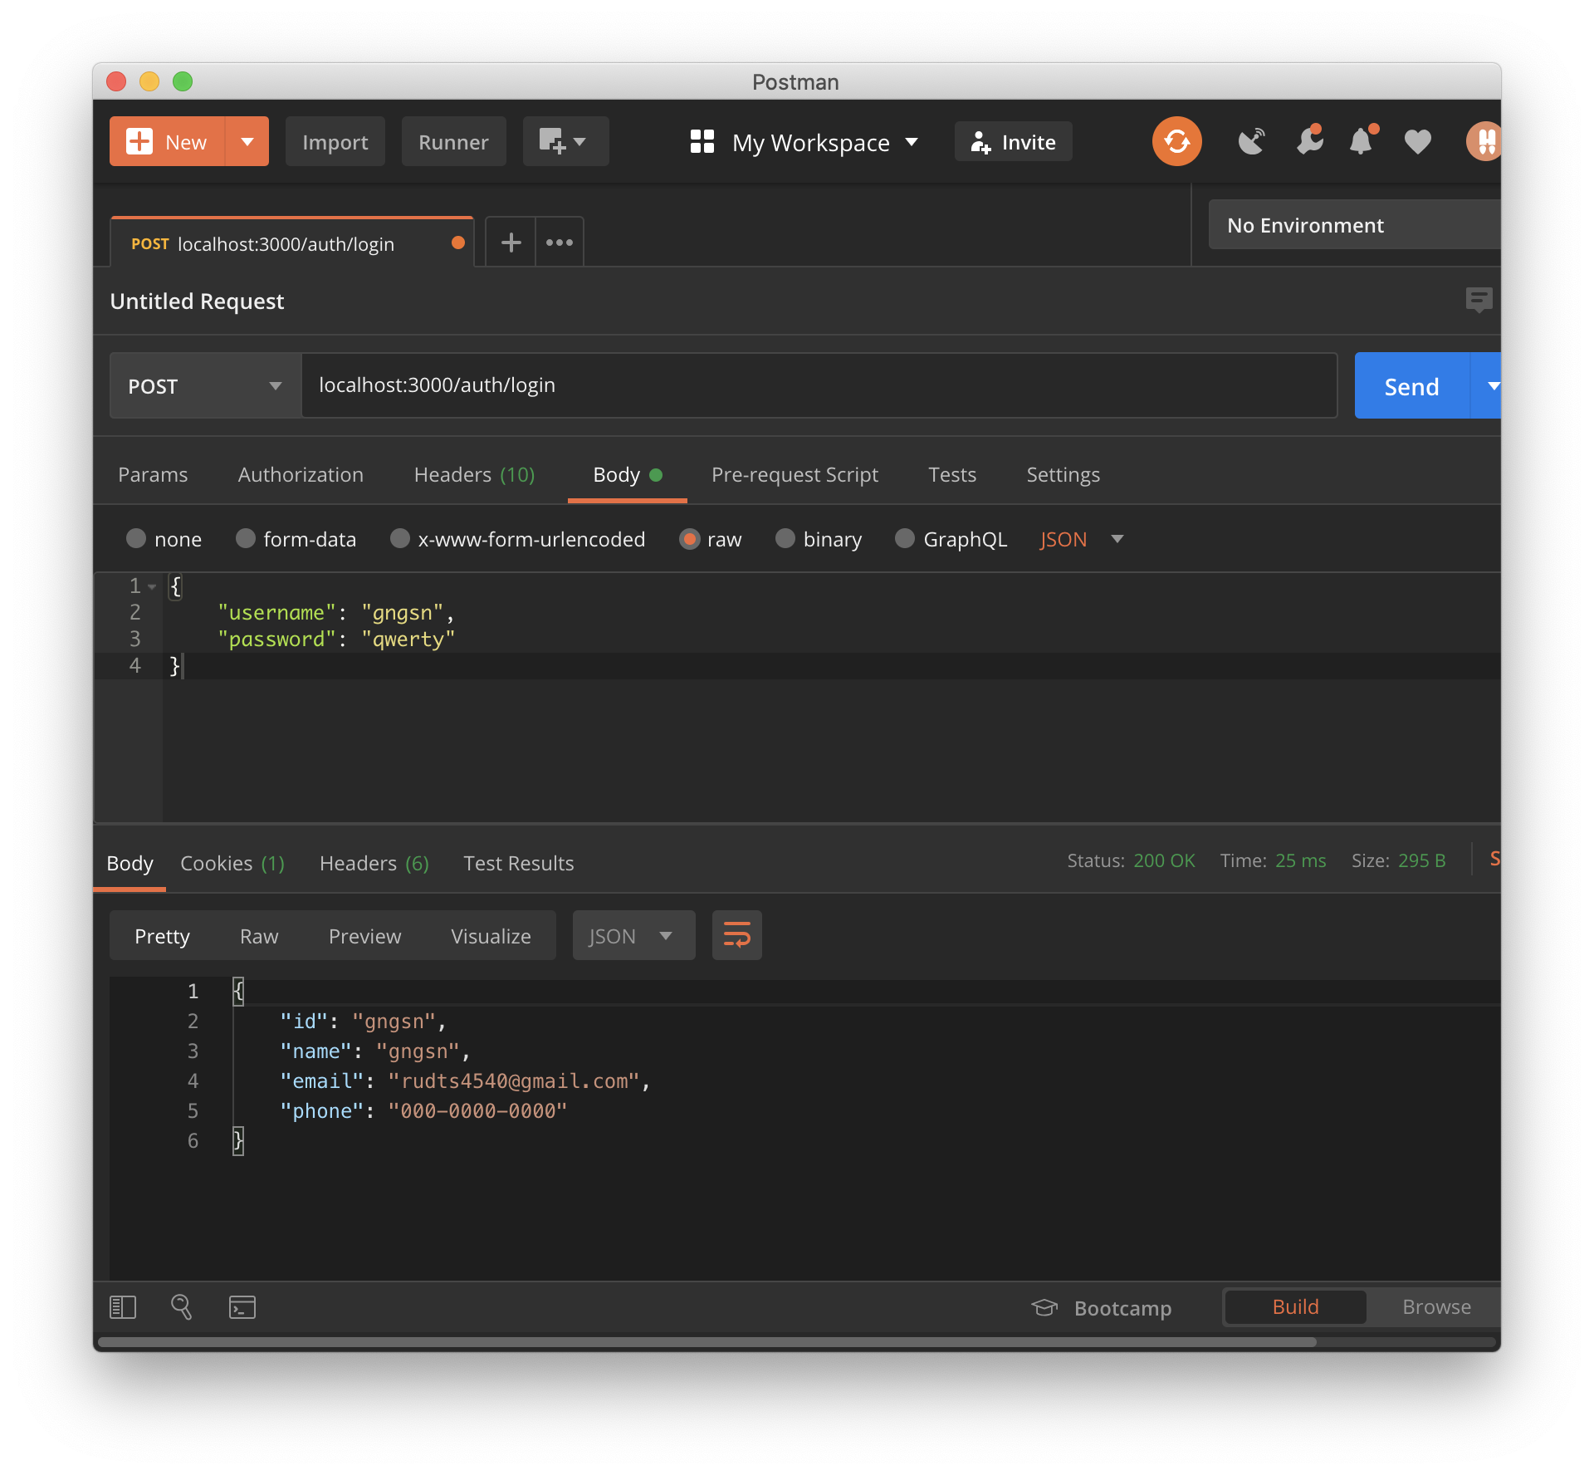Image resolution: width=1594 pixels, height=1475 pixels.
Task: Select the form-data body option
Action: click(246, 539)
